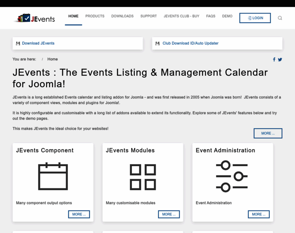Click the 'Many customisable modules' text
This screenshot has width=295, height=233.
point(130,203)
